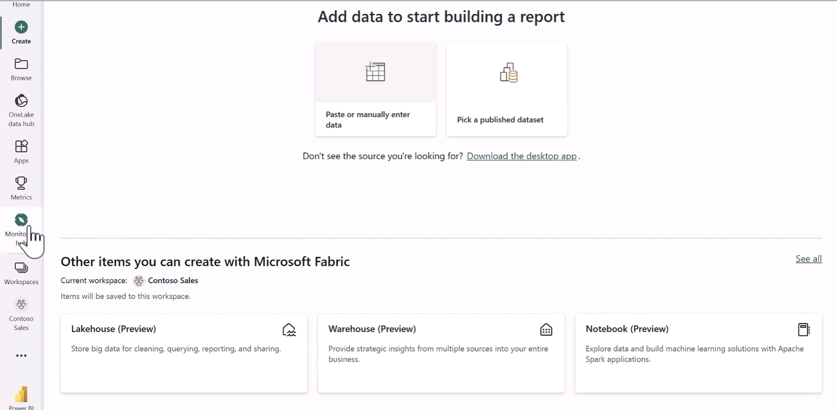Screen dimensions: 837x410
Task: Click the published dataset icon
Action: point(508,73)
